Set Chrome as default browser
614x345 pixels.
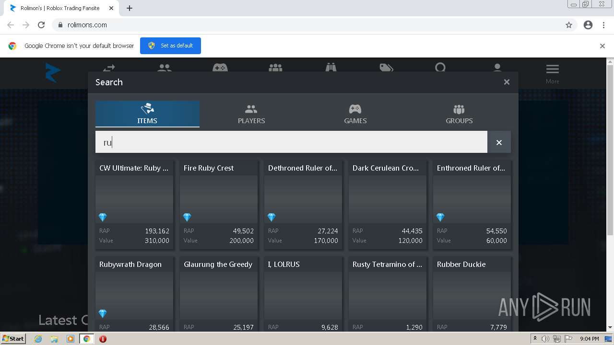click(x=170, y=46)
